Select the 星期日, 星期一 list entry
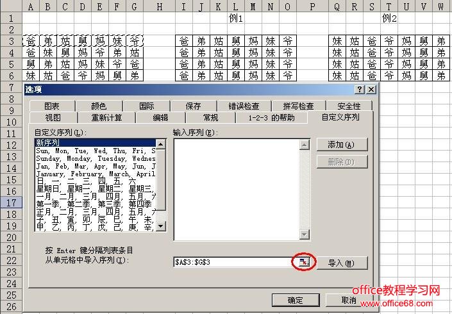The width and height of the screenshot is (452, 314). (96, 189)
